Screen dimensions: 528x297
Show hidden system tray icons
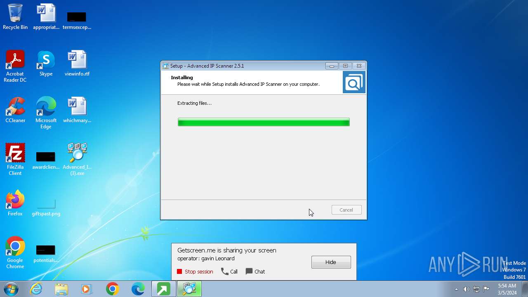(456, 289)
